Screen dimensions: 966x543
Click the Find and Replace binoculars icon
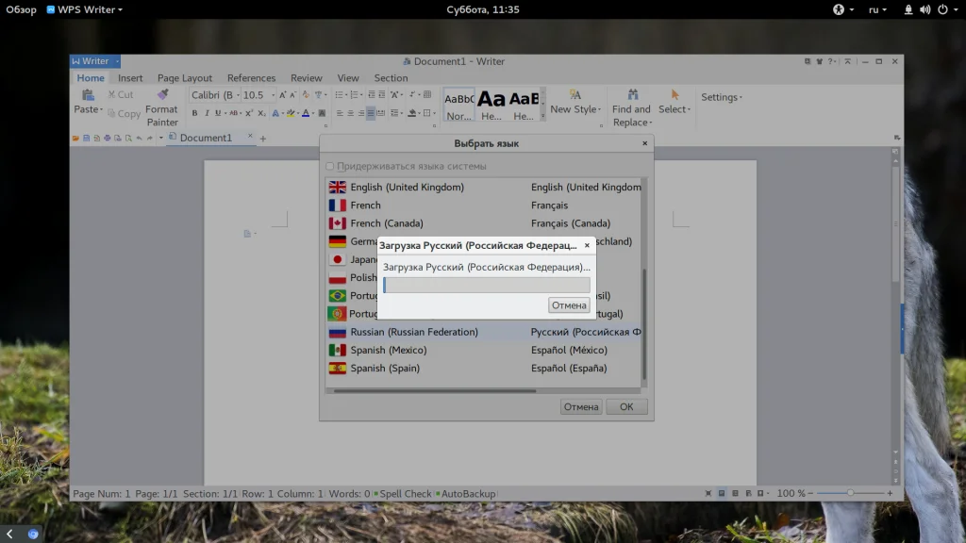(x=630, y=95)
